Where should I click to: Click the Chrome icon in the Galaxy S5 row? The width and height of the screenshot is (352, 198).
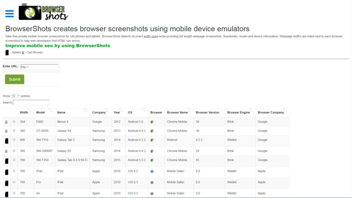point(152,151)
